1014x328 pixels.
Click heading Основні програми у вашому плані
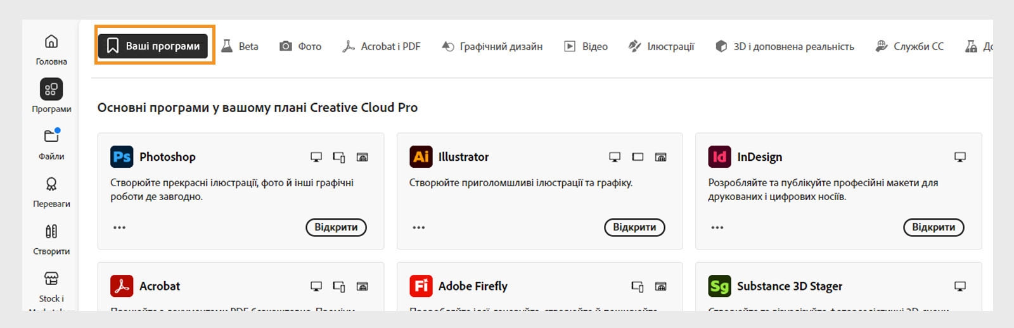[257, 108]
